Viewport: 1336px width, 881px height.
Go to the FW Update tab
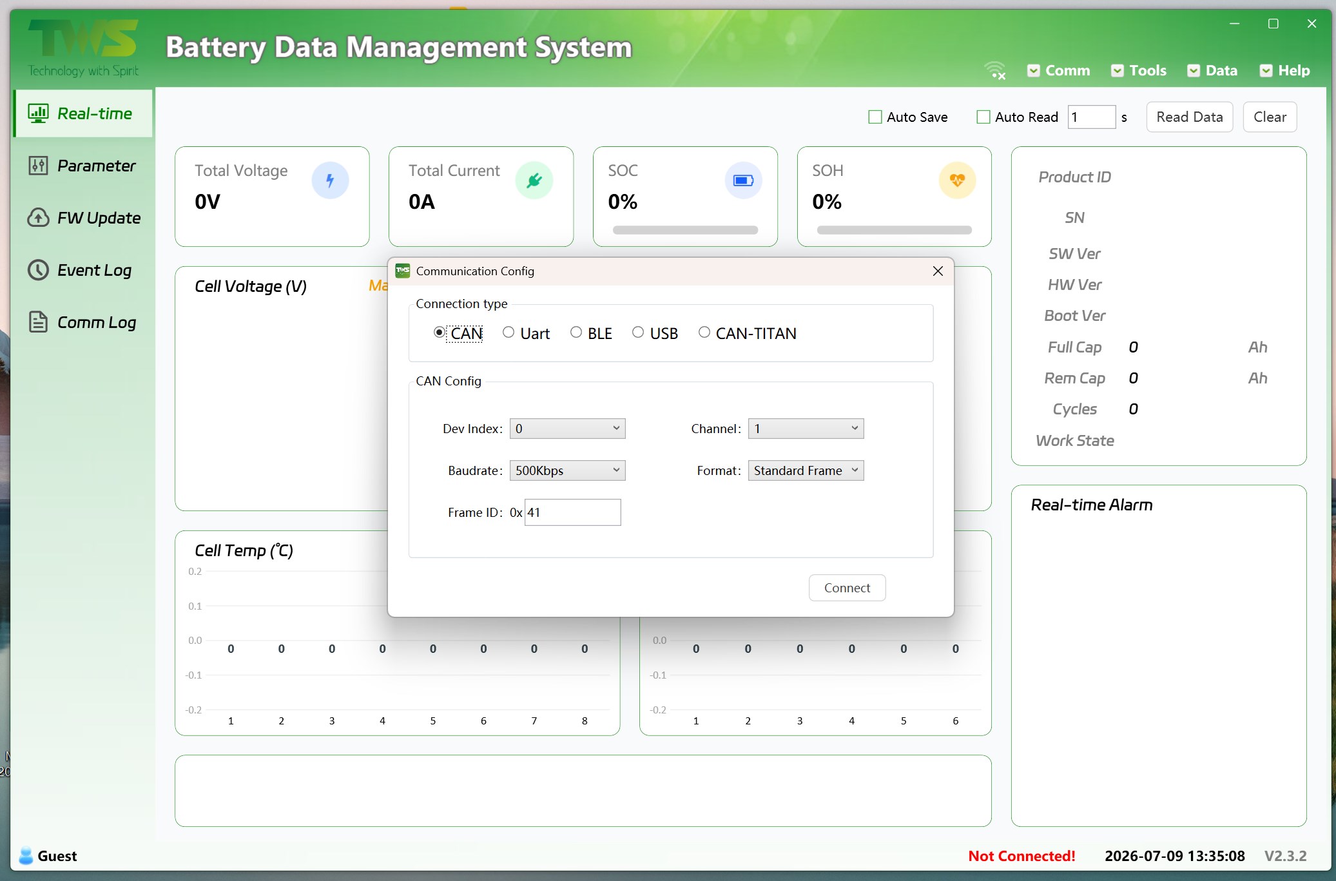click(x=83, y=218)
